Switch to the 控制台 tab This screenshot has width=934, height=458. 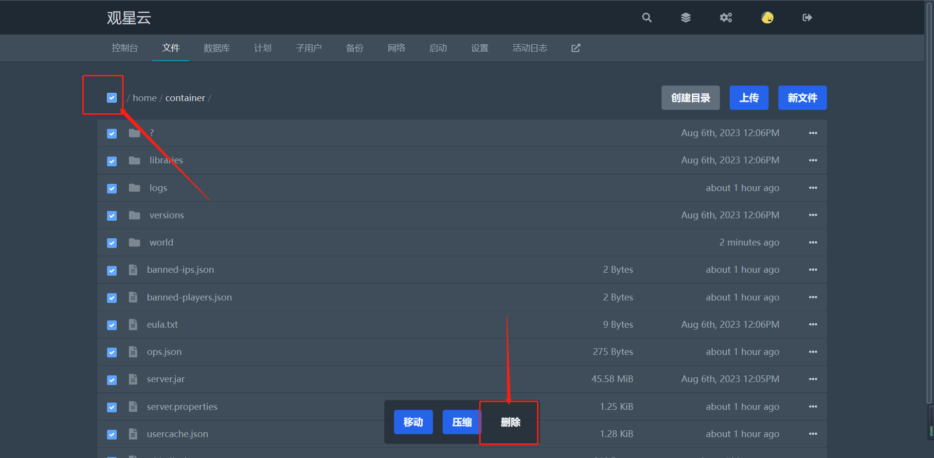click(x=125, y=48)
